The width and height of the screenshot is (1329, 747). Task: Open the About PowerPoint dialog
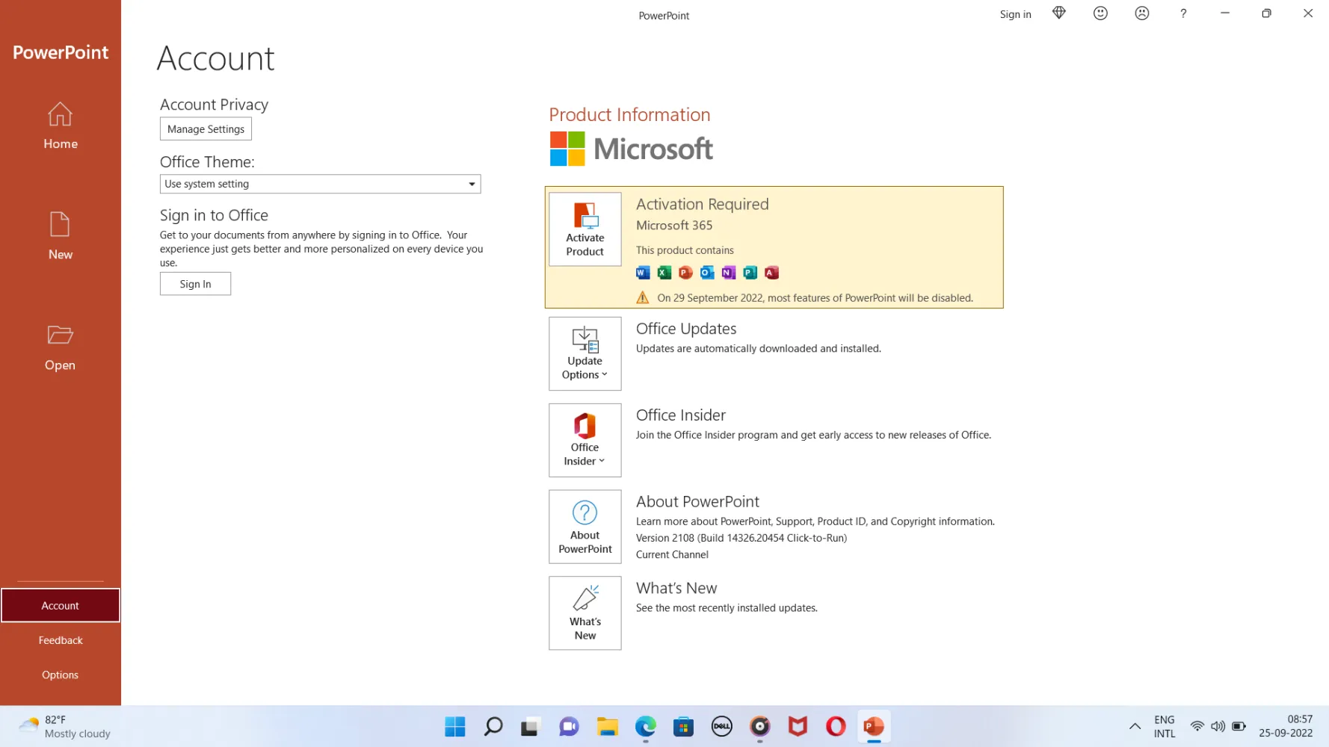click(585, 527)
